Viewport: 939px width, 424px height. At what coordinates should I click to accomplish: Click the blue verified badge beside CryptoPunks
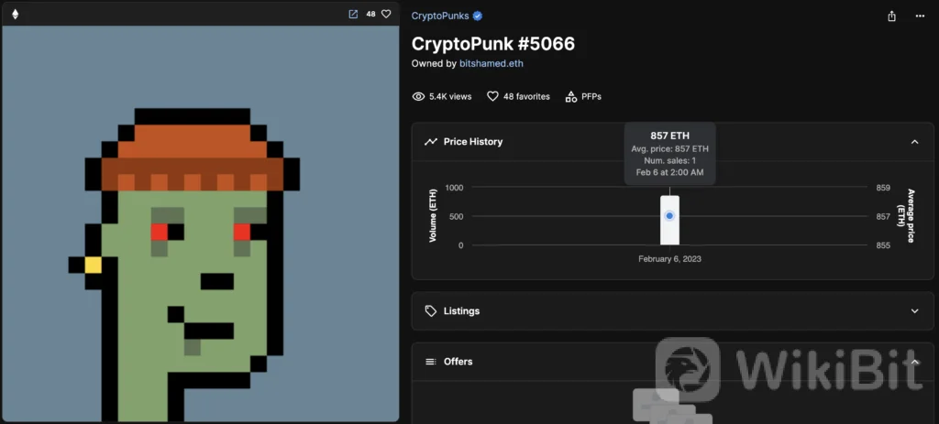coord(478,16)
